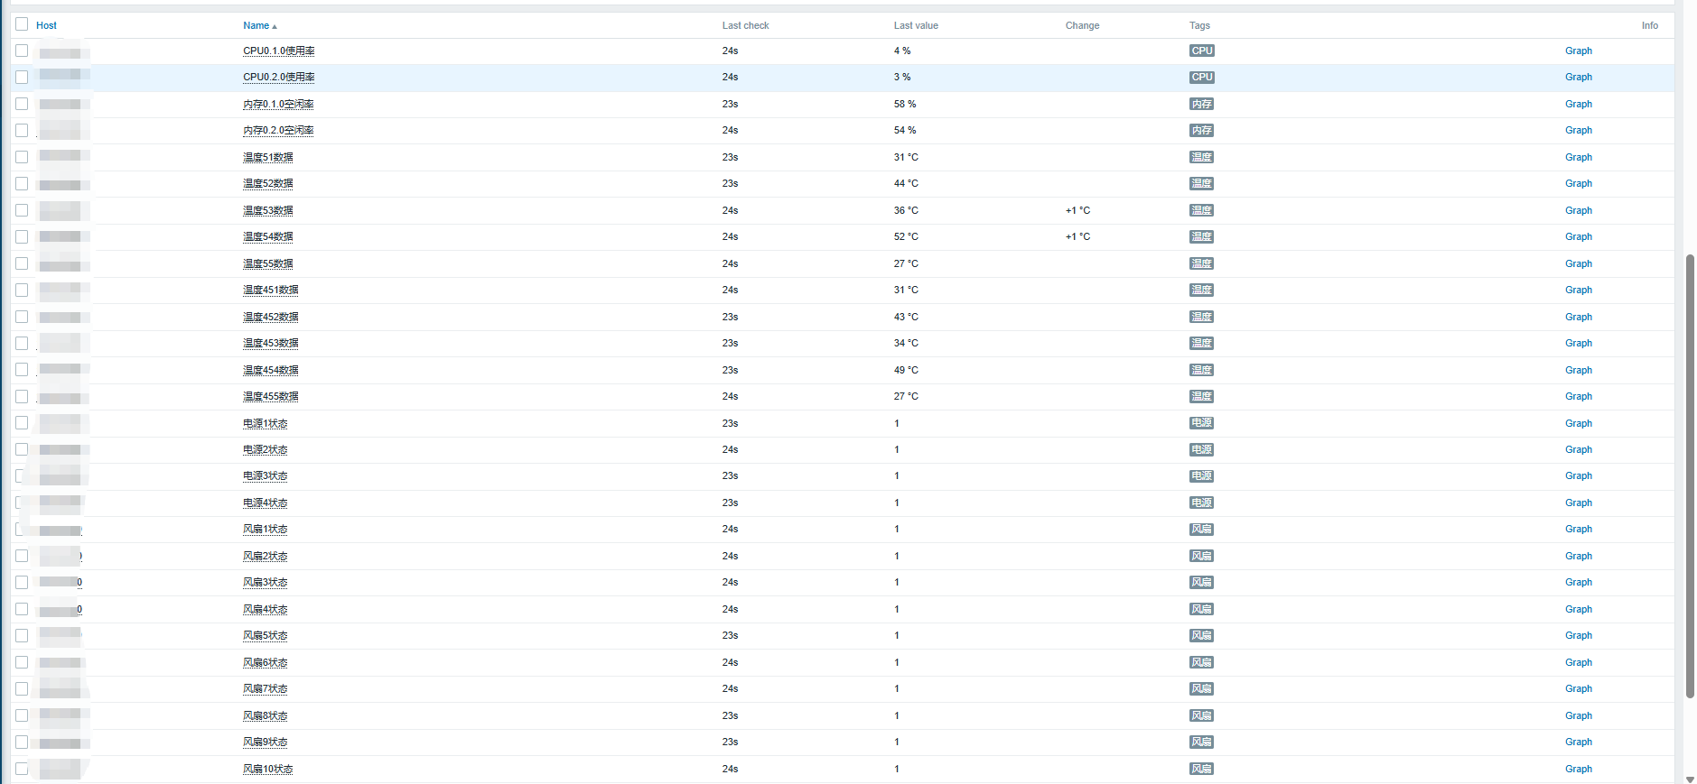This screenshot has height=784, width=1697.
Task: Click the scroll-down arrow at the bottom right
Action: [x=1690, y=779]
